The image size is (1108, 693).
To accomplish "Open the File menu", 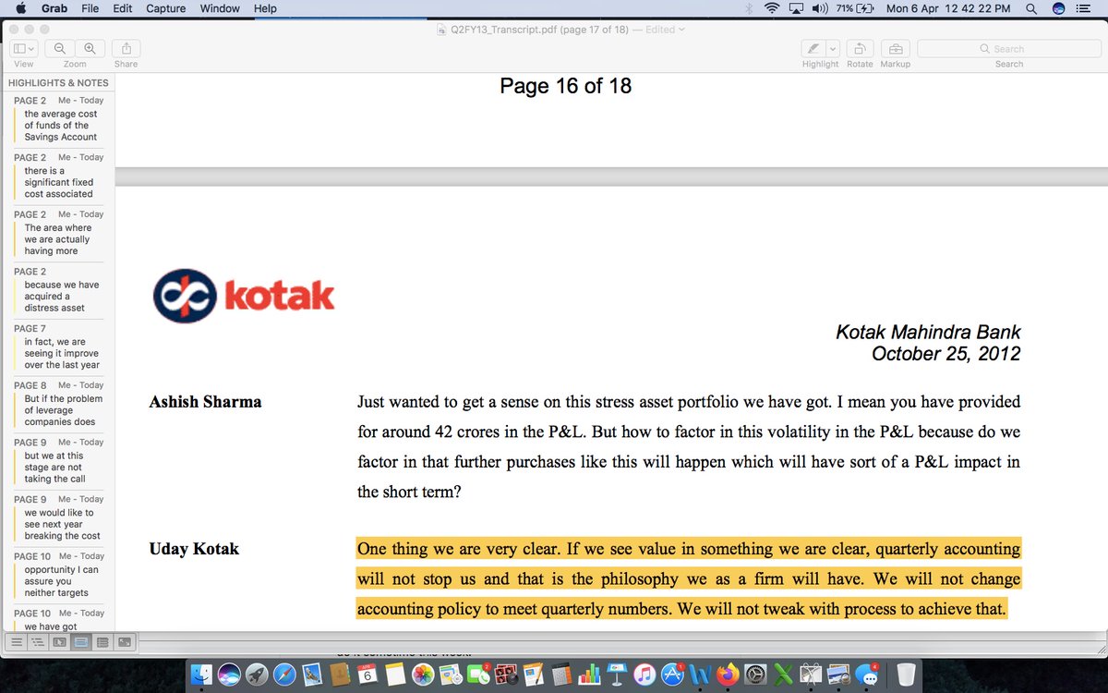I will (x=90, y=8).
